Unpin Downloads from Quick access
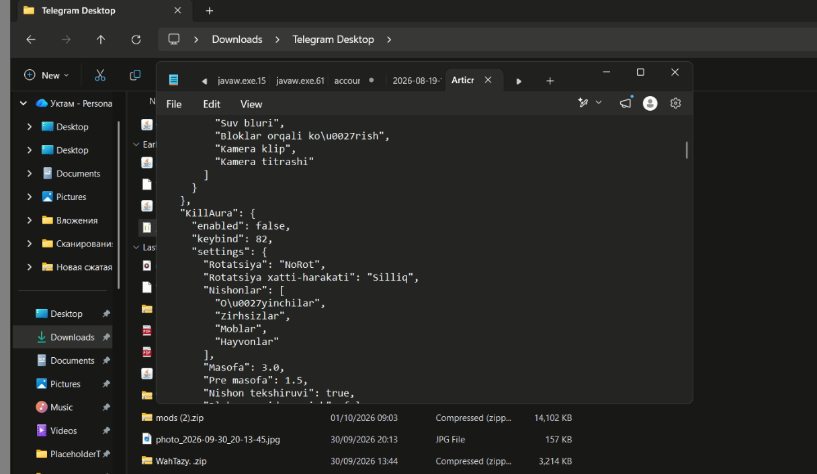The width and height of the screenshot is (817, 474). point(106,337)
